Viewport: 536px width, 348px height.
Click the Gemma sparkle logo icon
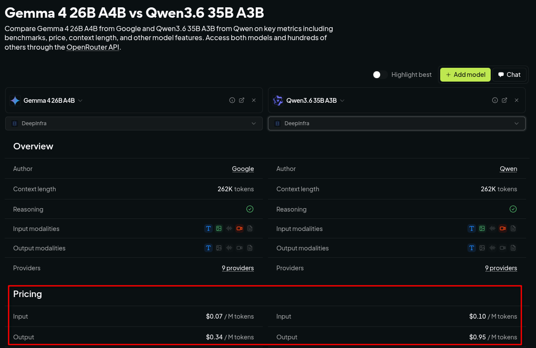15,101
